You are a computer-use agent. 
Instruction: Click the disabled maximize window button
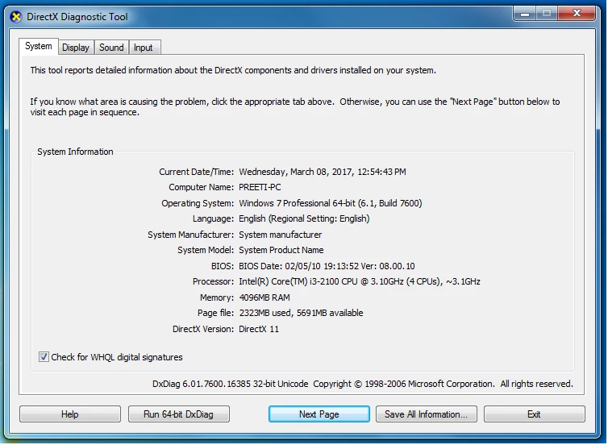coord(547,14)
